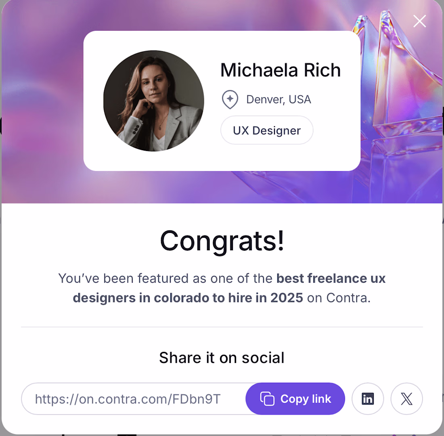
Task: Click the horizontal divider line
Action: coord(222,327)
